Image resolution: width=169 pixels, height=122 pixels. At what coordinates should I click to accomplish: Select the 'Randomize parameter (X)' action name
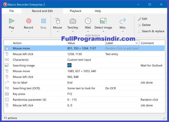click(x=29, y=100)
